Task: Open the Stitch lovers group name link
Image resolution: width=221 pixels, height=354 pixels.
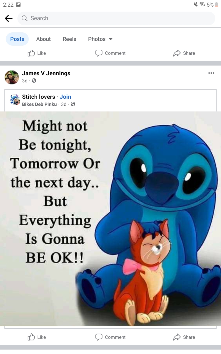Action: (39, 97)
